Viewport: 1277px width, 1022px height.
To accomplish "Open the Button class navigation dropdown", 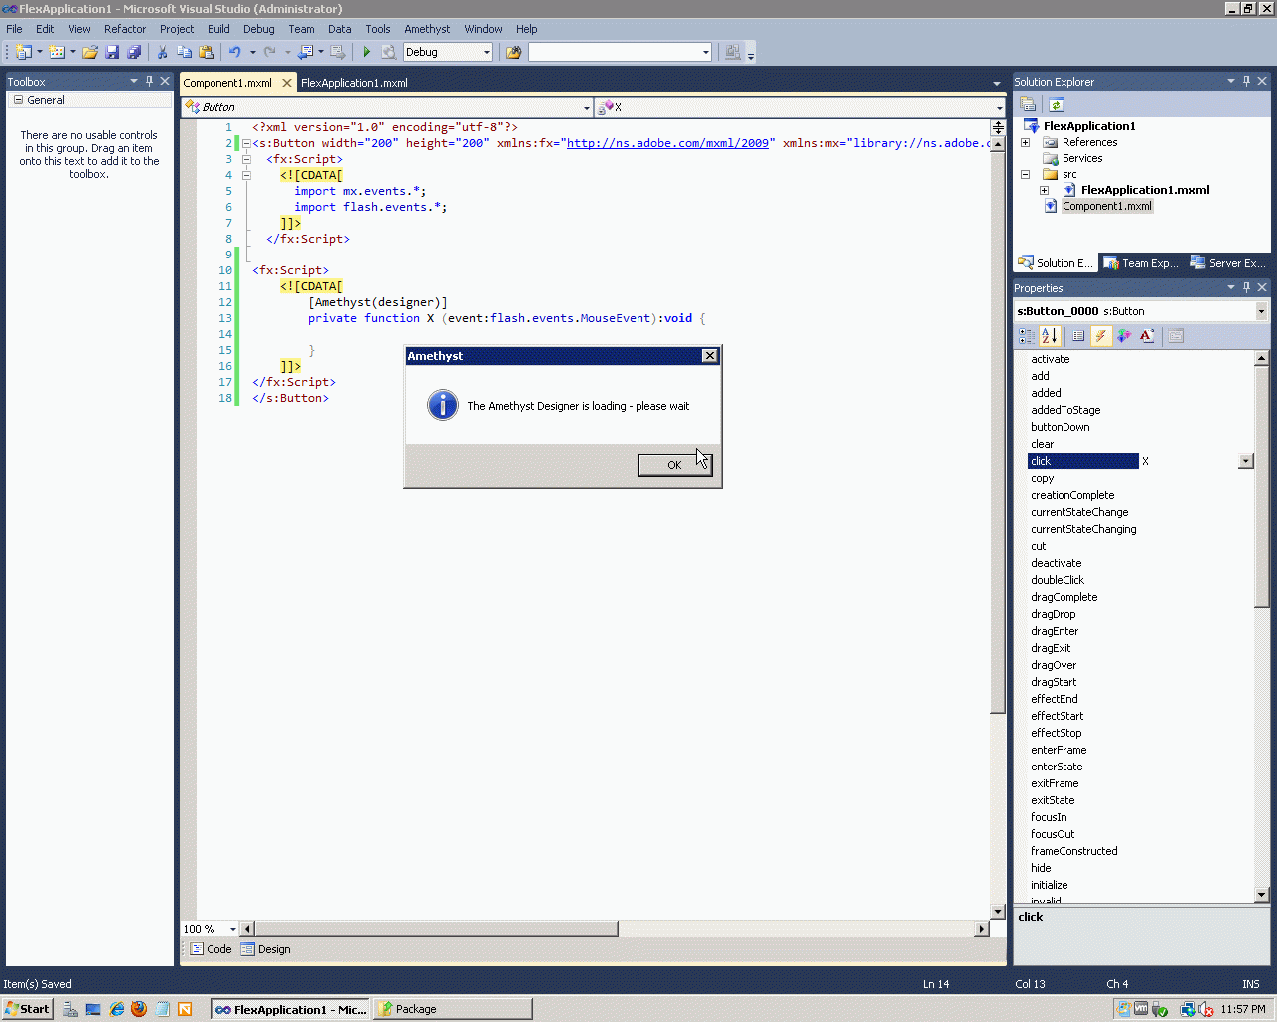I will [x=586, y=107].
